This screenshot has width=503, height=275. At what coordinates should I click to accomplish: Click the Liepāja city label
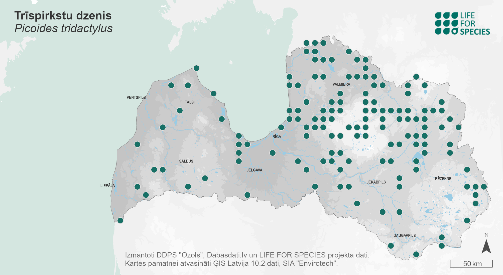[107, 186]
